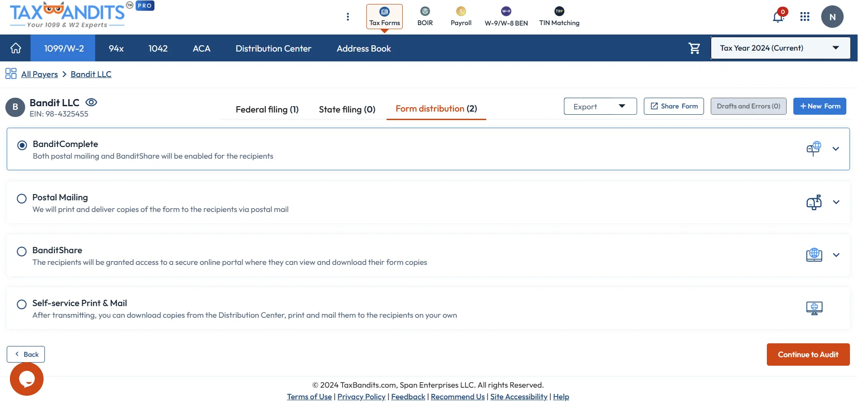Click the Share Form button

674,106
